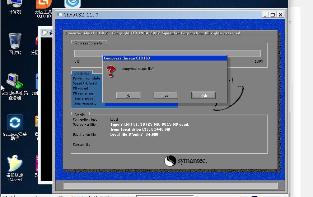
Task: Click the progress indicator bar
Action: tap(167, 53)
